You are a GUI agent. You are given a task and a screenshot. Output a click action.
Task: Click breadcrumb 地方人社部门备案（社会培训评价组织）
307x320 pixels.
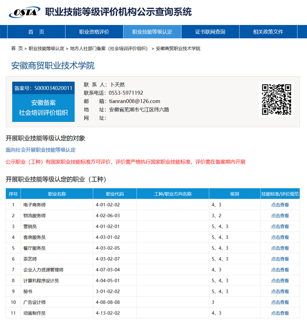click(109, 48)
